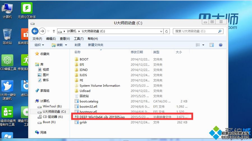This screenshot has width=252, height=141.
Task: Show the preview pane icon
Action: [212, 45]
